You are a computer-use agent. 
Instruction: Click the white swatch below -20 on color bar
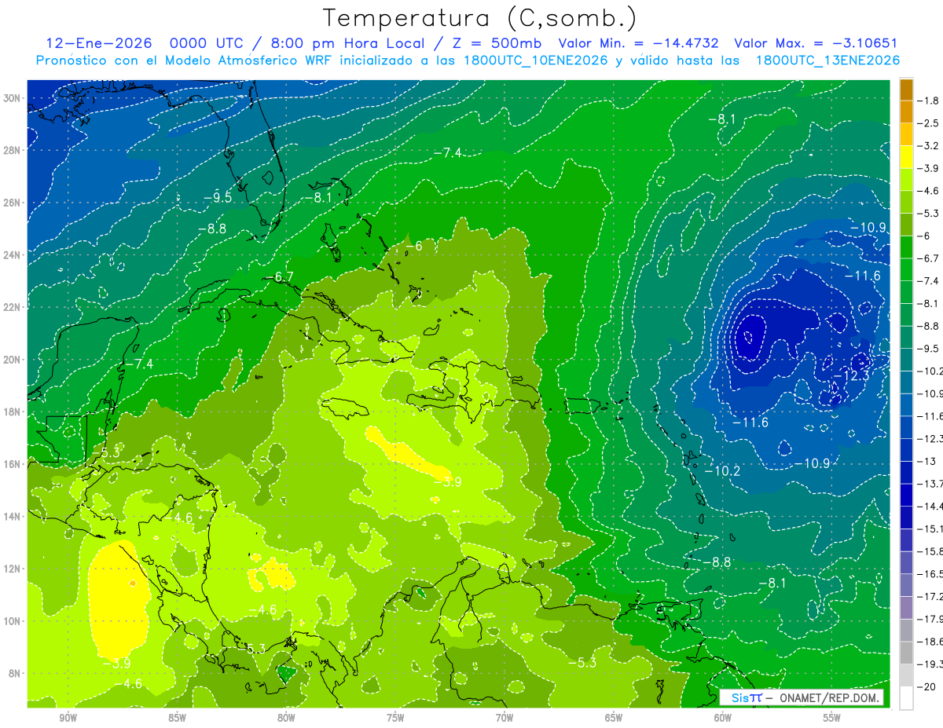[906, 698]
